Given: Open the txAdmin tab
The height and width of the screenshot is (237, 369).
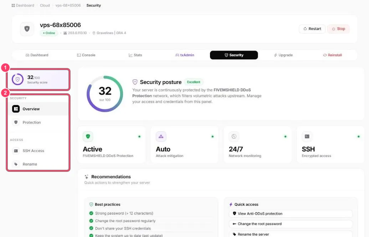Looking at the screenshot, I should click(x=185, y=55).
